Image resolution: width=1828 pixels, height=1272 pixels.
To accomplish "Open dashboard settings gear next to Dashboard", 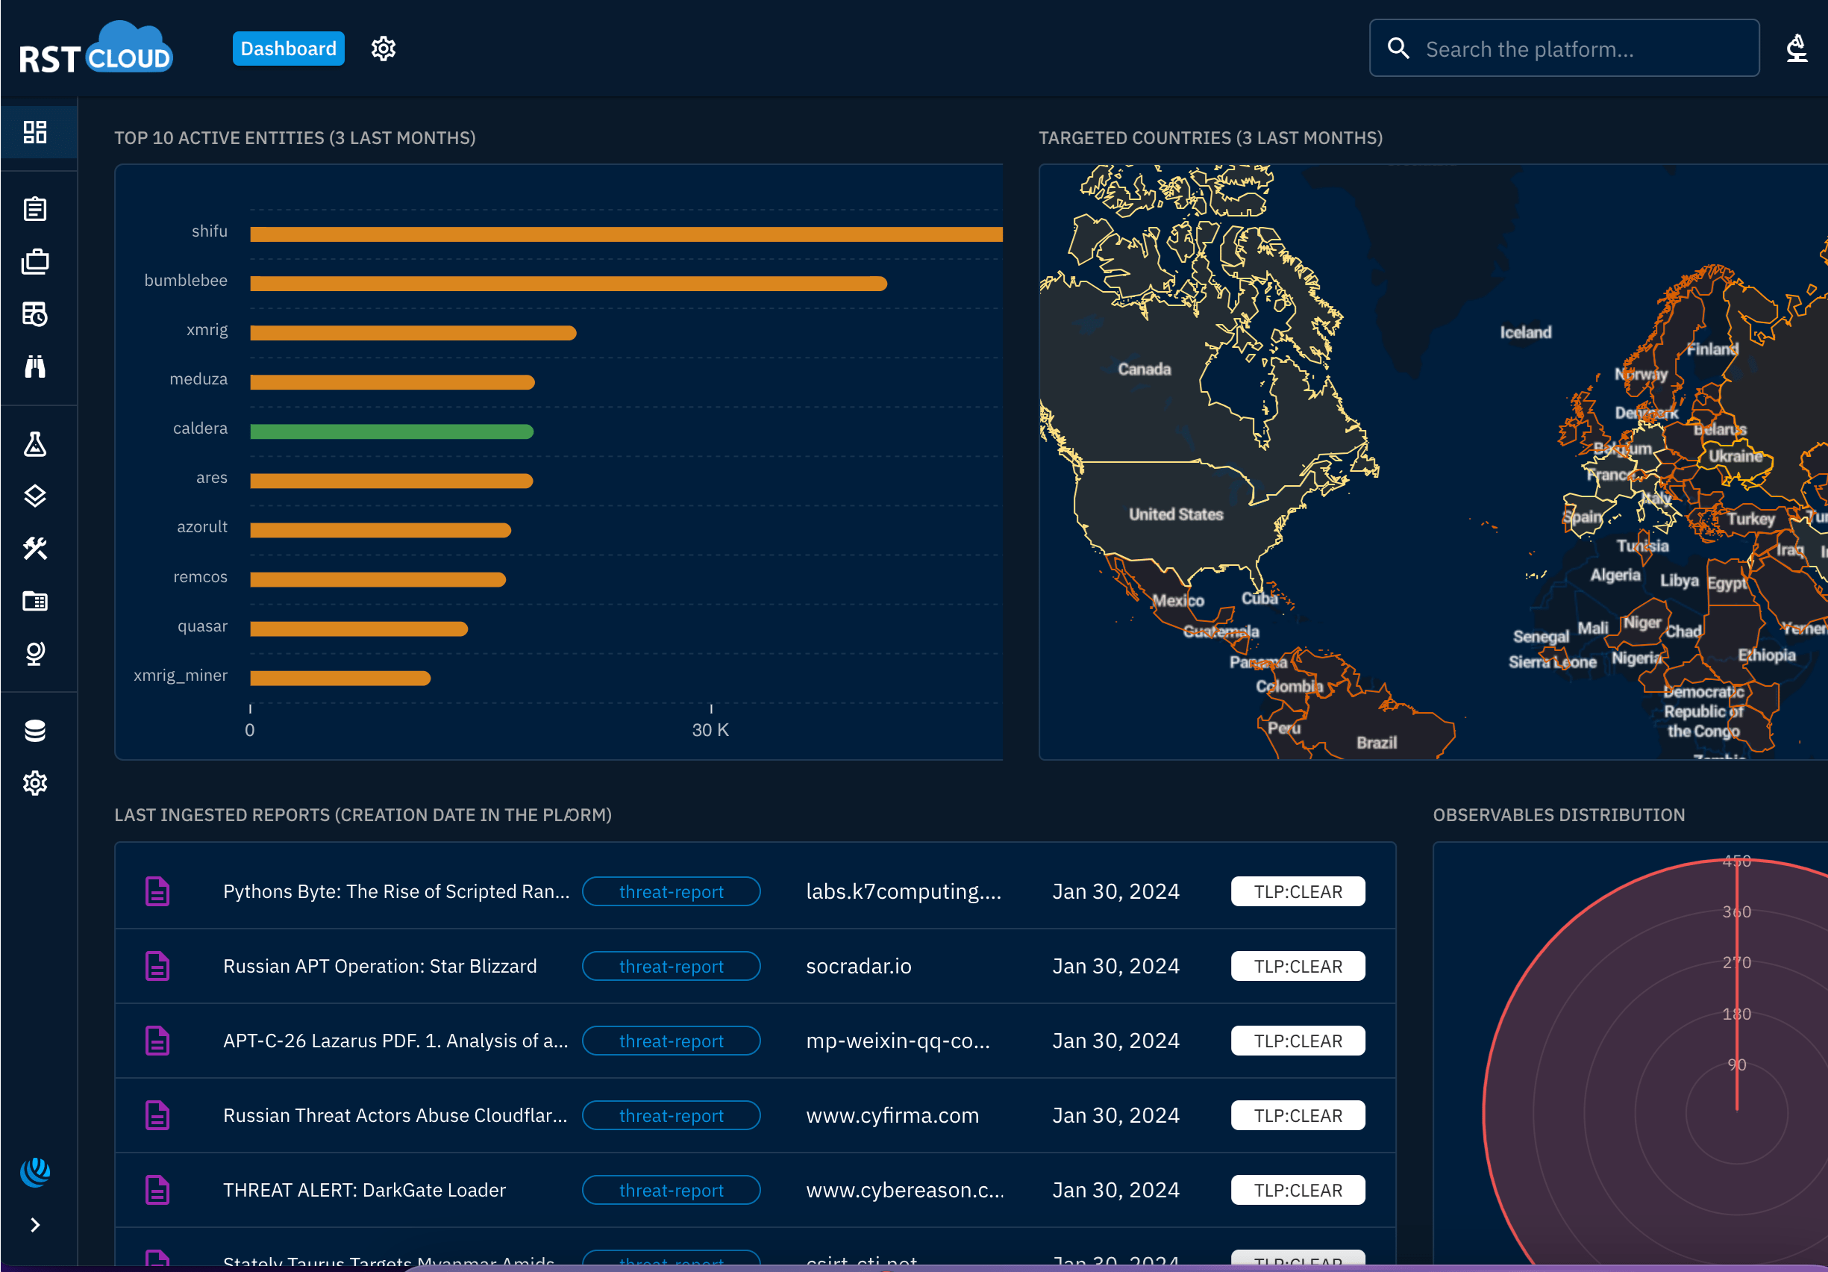I will point(384,49).
